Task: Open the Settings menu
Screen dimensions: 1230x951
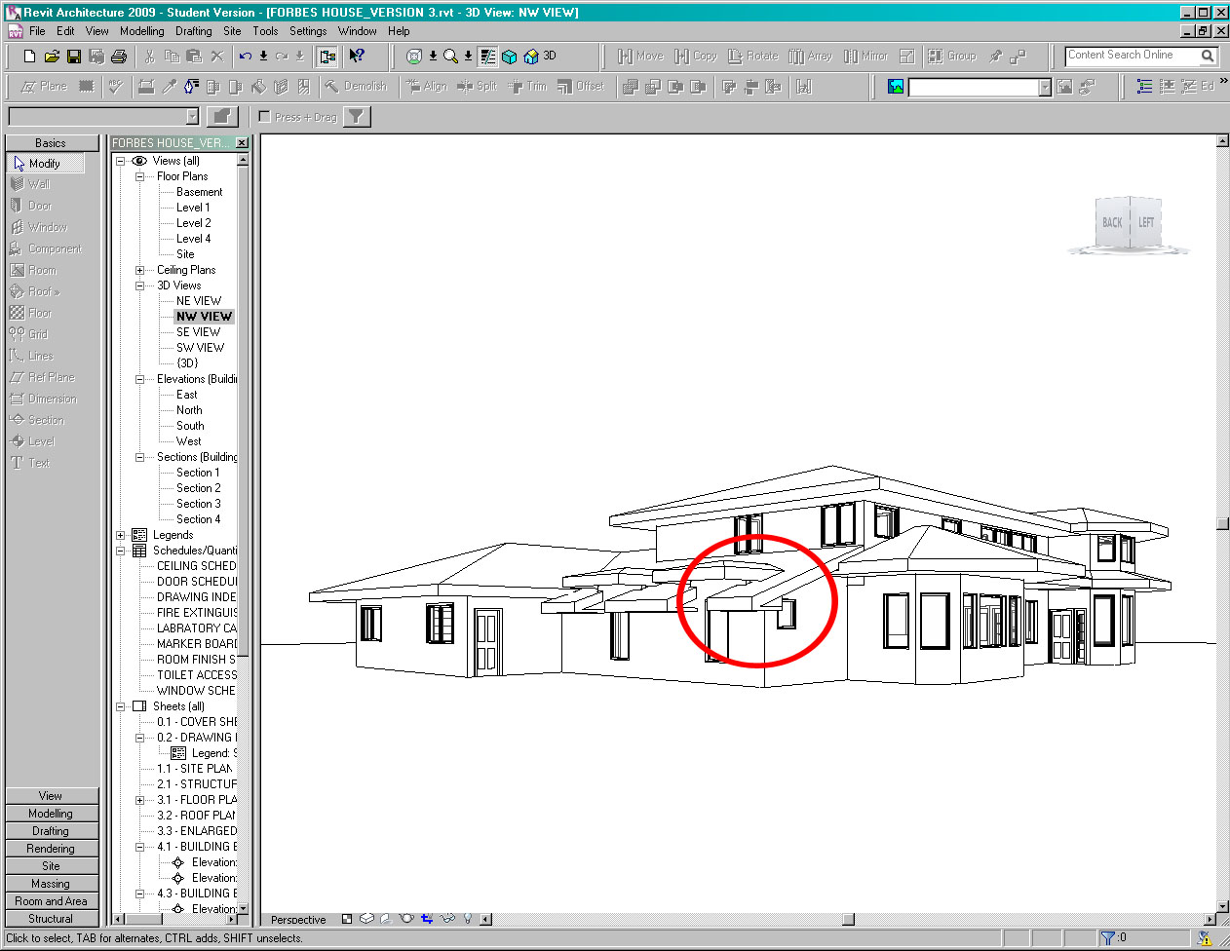Action: (308, 31)
